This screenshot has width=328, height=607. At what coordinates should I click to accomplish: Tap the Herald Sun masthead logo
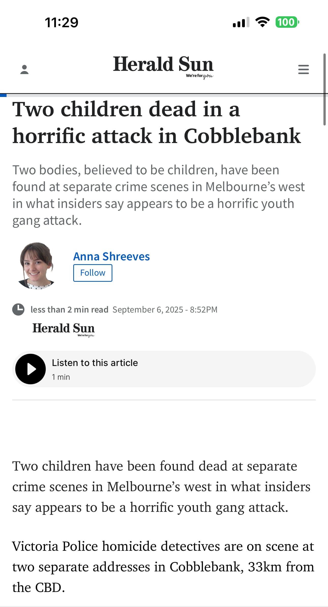[x=163, y=66]
